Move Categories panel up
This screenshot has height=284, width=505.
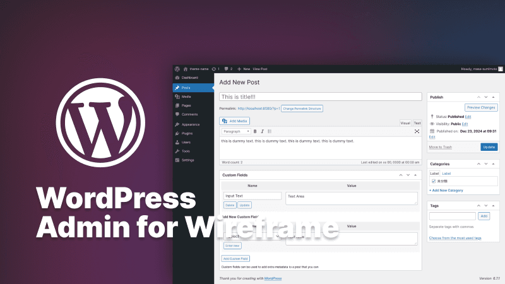[x=478, y=164]
